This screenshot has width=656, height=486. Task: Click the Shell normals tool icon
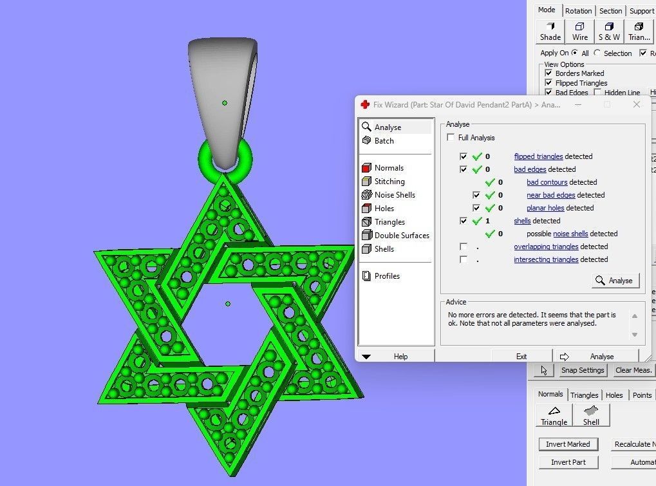tap(591, 415)
